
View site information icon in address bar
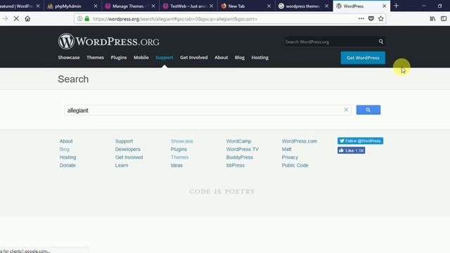tap(79, 19)
